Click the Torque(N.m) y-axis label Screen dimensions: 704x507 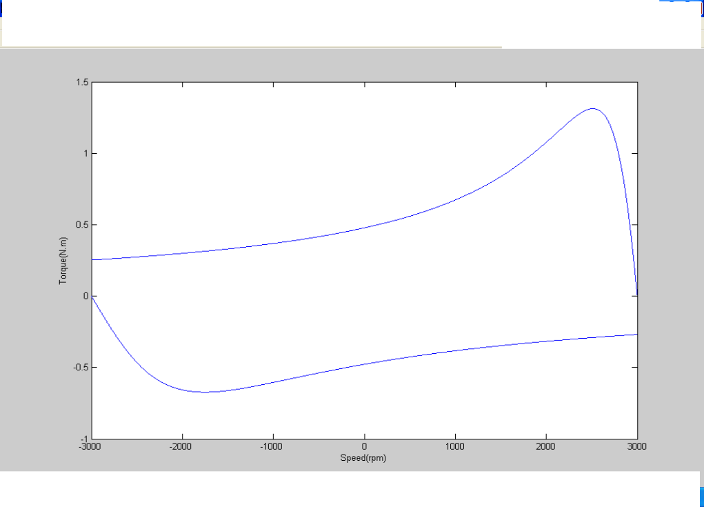(x=63, y=260)
